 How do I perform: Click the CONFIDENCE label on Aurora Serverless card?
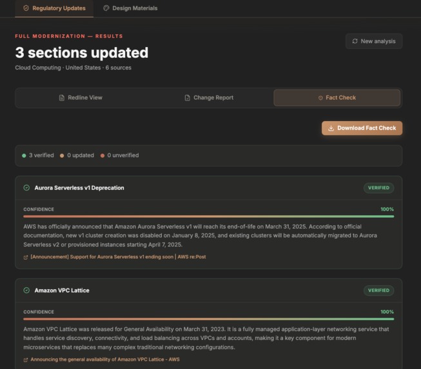coord(39,209)
